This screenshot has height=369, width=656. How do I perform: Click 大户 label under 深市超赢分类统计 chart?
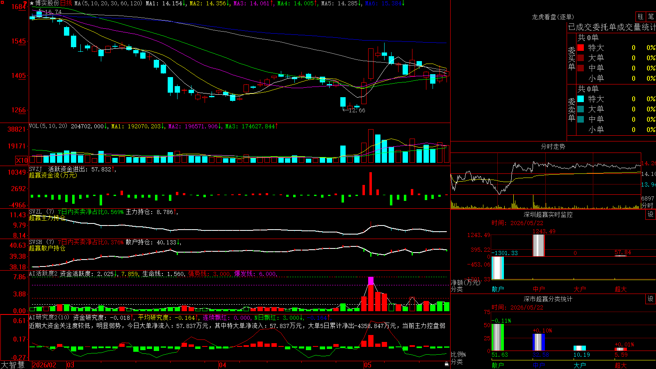580,365
